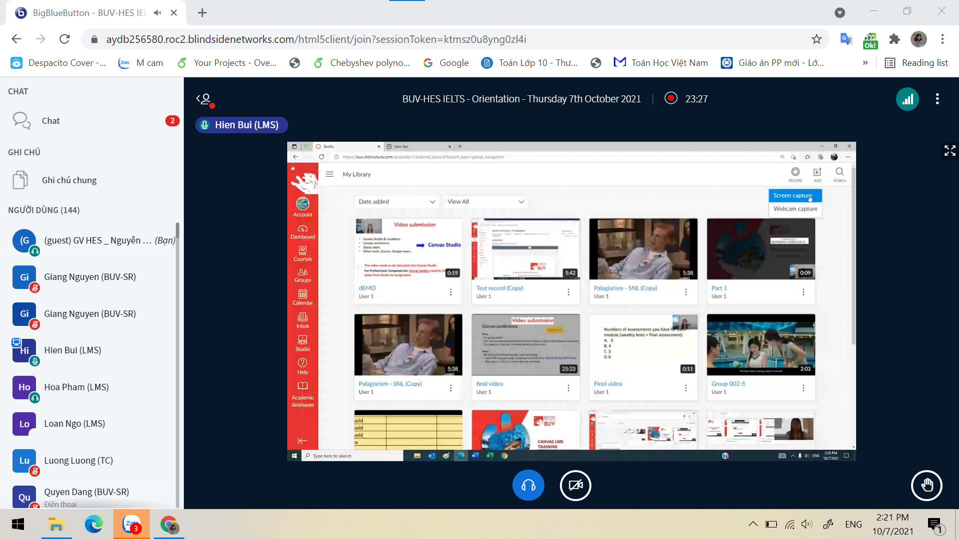
Task: Click the guest GV HES Nguyễn avatar
Action: 24,241
